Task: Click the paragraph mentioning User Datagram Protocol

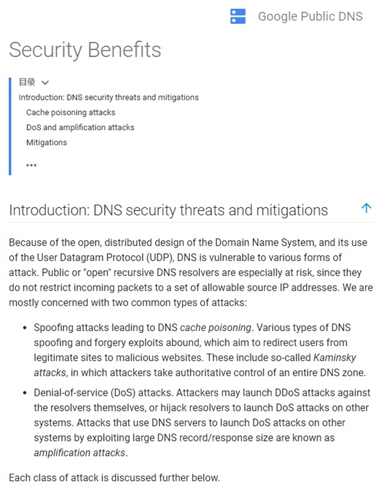Action: [x=188, y=273]
